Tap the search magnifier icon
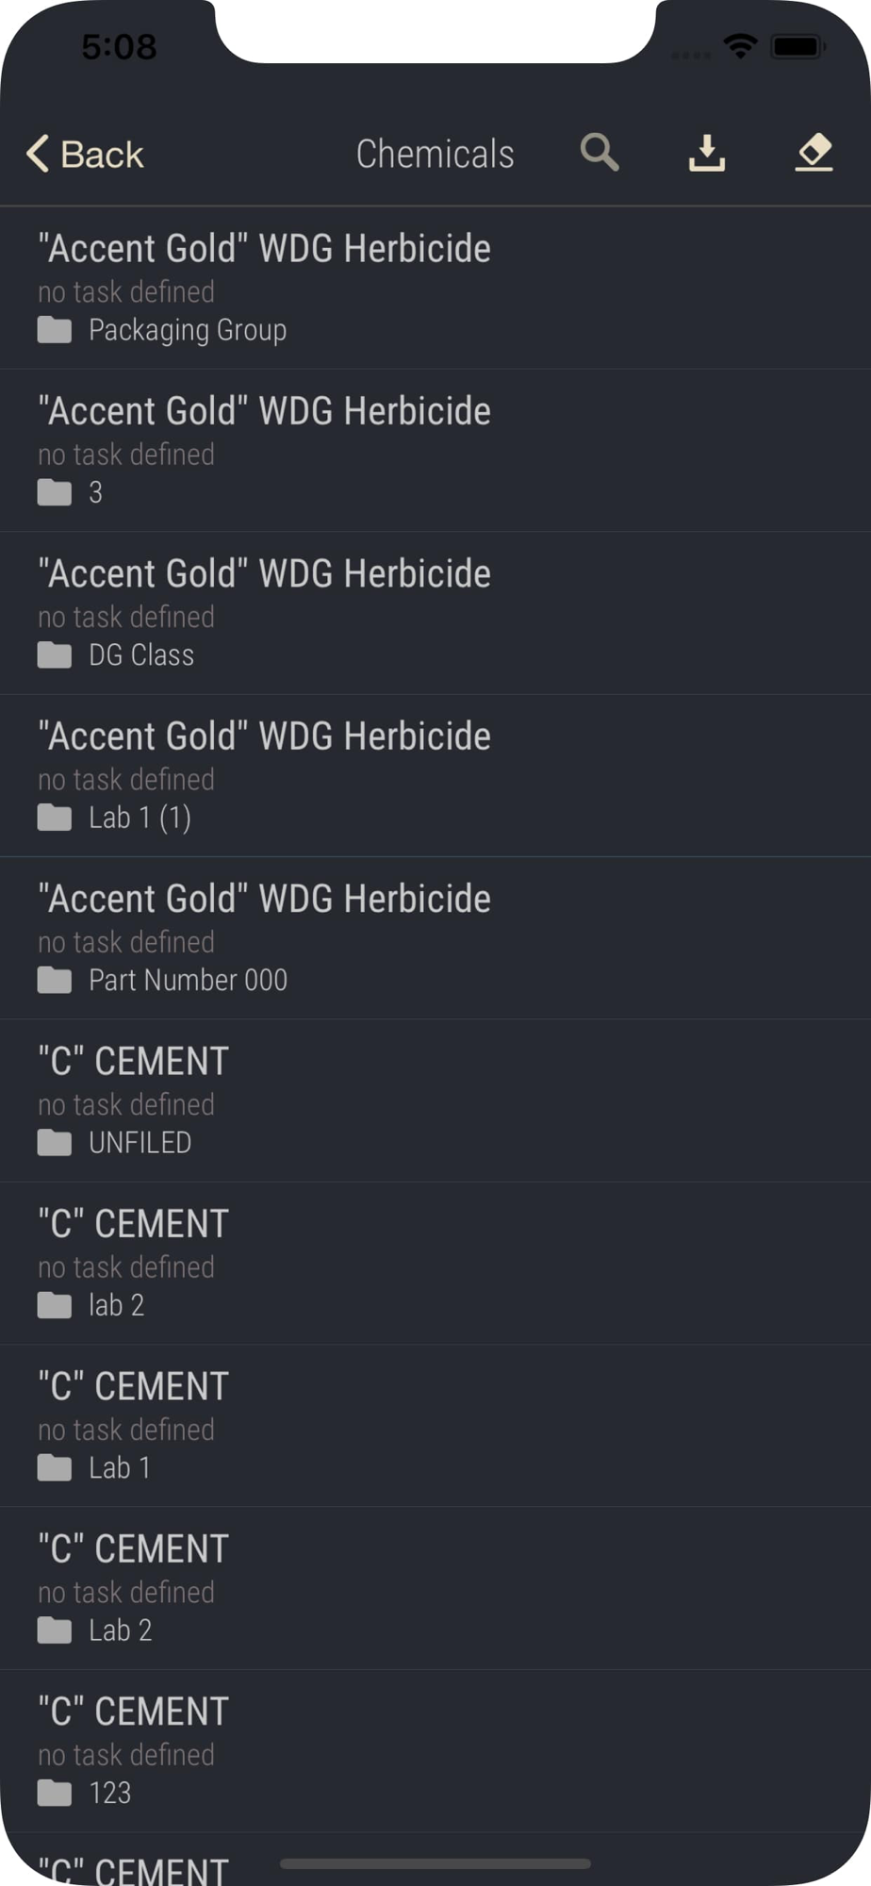 [x=600, y=153]
